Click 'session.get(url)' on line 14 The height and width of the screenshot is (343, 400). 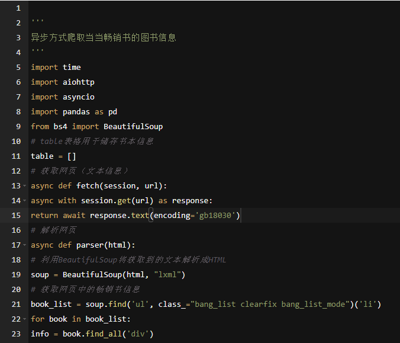coord(117,201)
